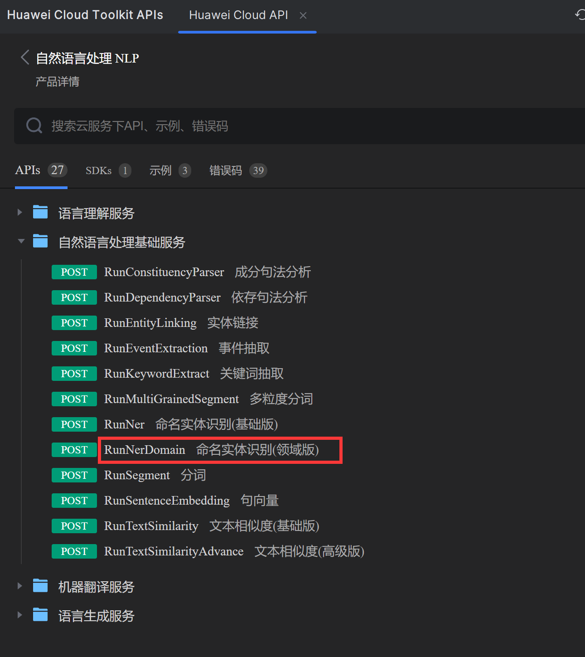Click the POST badge beside RunNer 基础版
585x657 pixels.
click(74, 424)
